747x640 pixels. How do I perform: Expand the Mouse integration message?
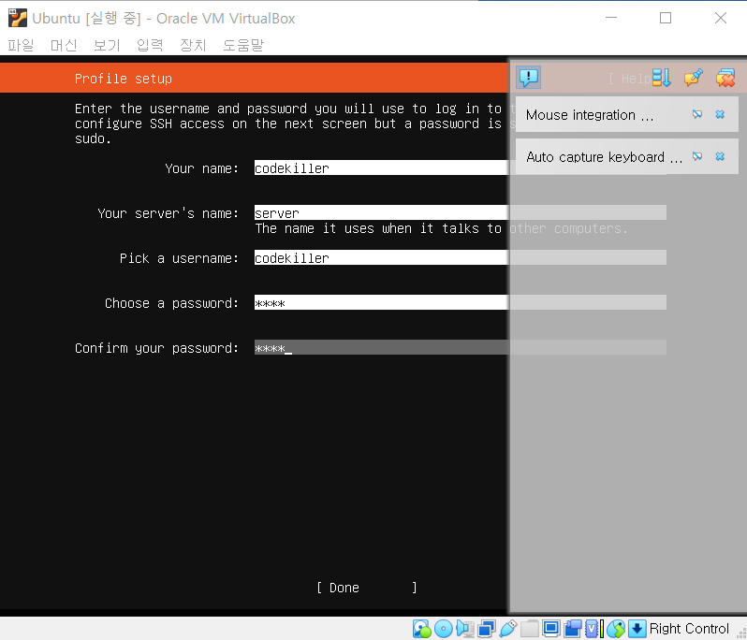[x=590, y=115]
